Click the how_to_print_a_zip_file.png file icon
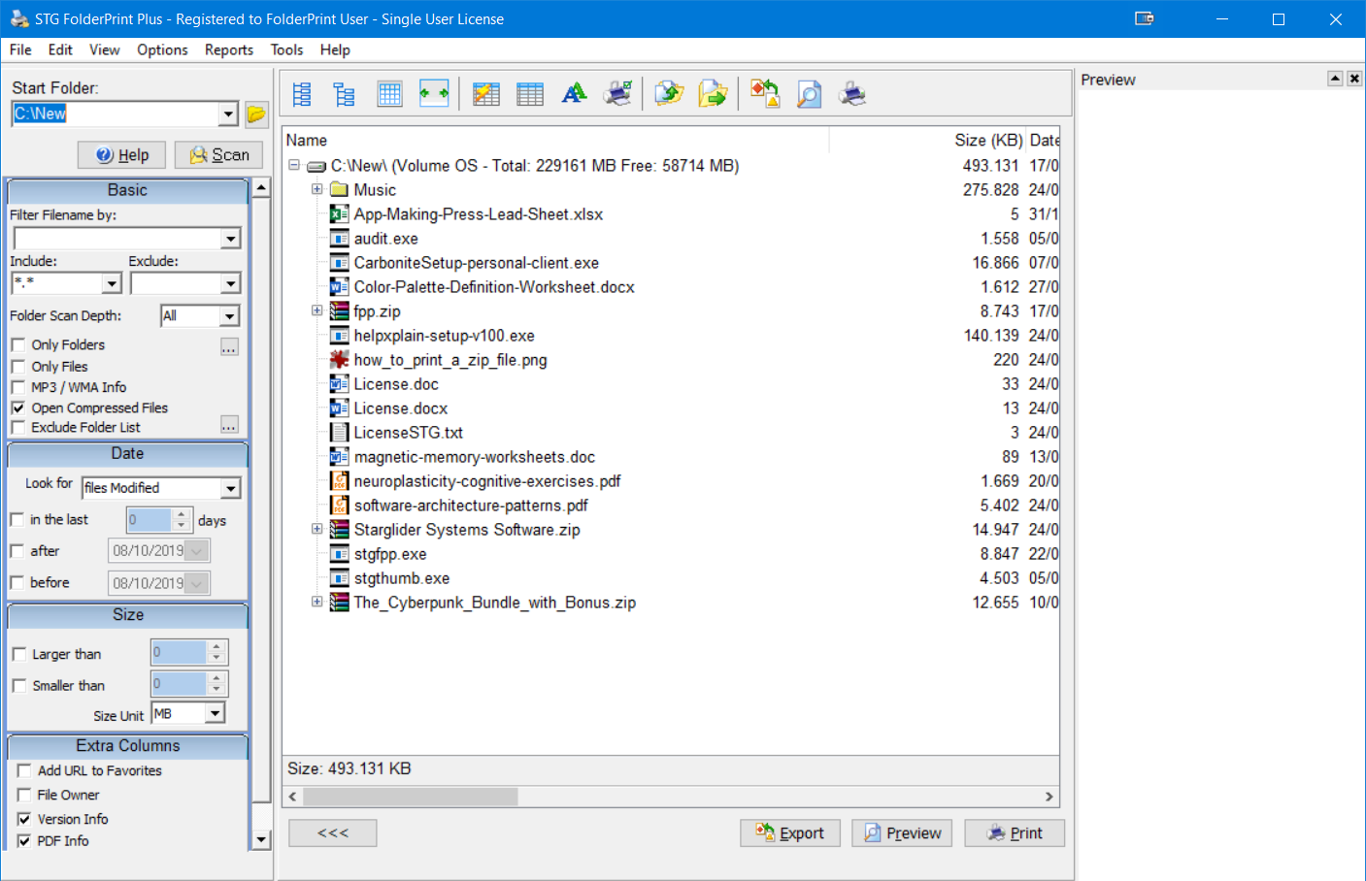 click(339, 360)
